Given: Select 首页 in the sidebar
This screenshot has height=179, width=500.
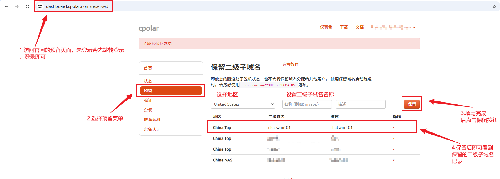Looking at the screenshot, I should point(148,68).
